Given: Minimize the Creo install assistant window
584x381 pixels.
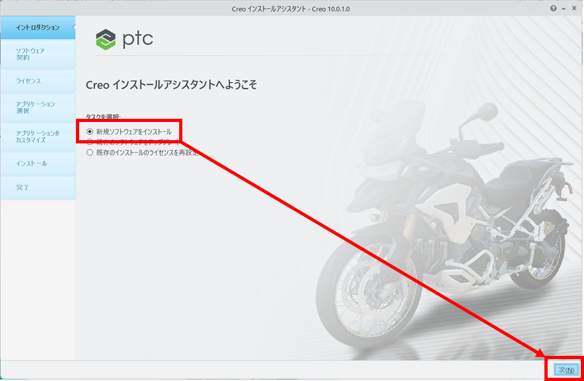Looking at the screenshot, I should coord(564,9).
